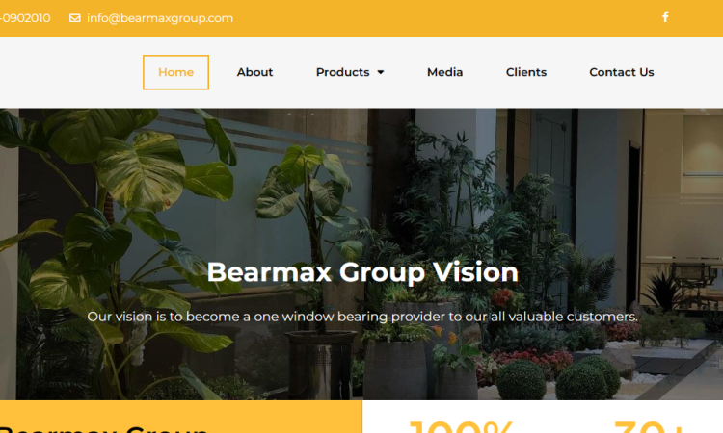Open the About page
Image resolution: width=723 pixels, height=433 pixels.
pos(254,72)
